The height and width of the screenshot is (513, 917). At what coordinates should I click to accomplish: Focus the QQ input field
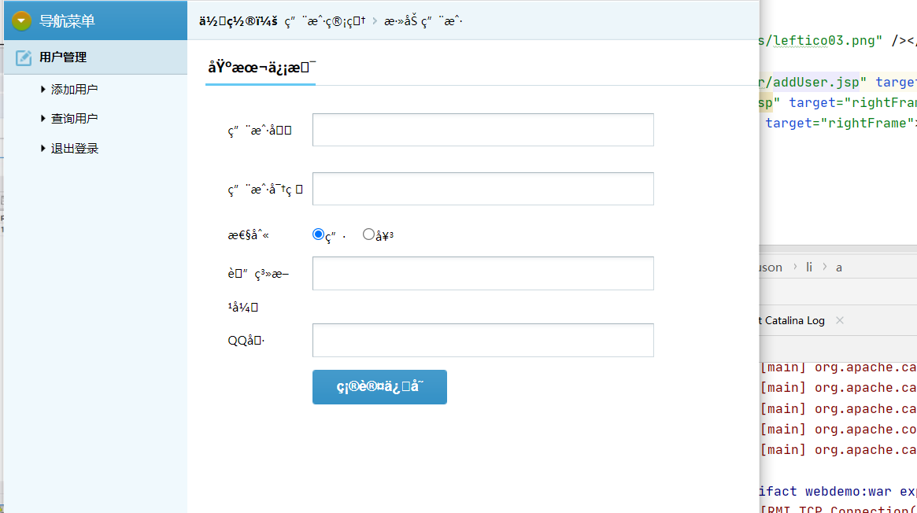tap(483, 340)
